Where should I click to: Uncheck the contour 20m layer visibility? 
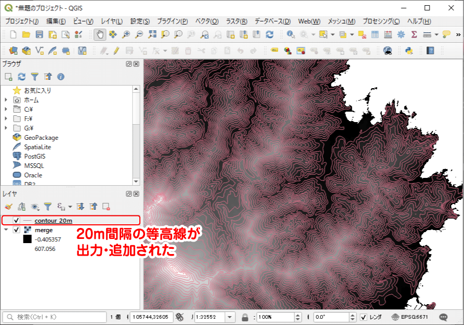[16, 220]
